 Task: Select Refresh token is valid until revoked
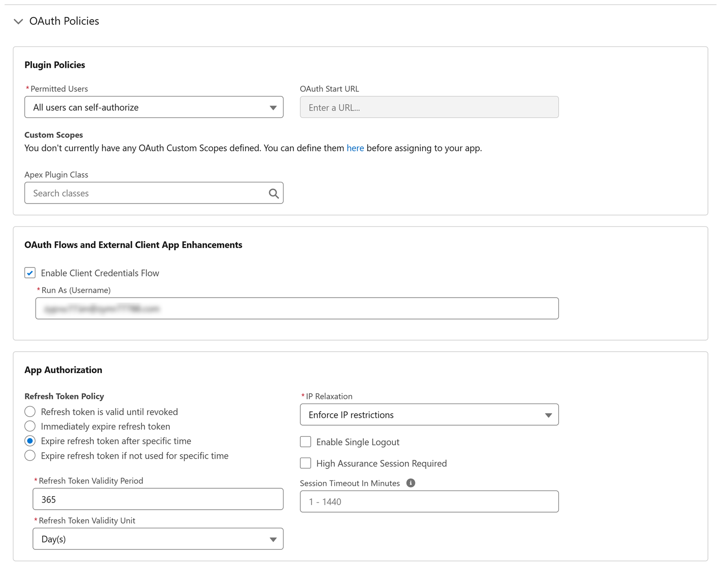click(x=30, y=412)
